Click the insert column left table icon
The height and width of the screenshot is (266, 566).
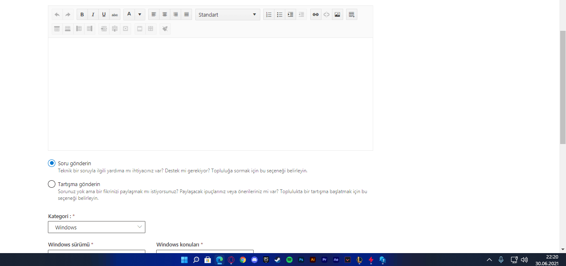click(x=78, y=29)
